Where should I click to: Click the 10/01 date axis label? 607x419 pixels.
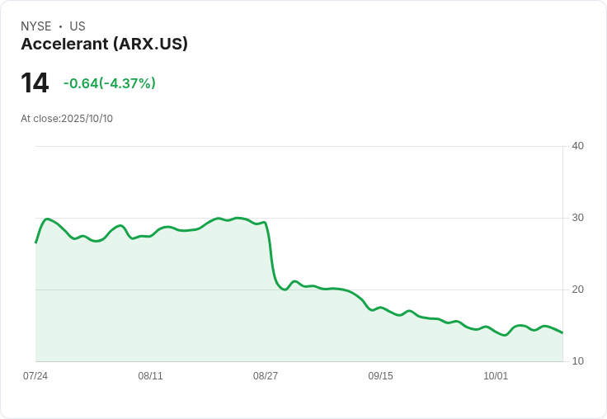[496, 376]
